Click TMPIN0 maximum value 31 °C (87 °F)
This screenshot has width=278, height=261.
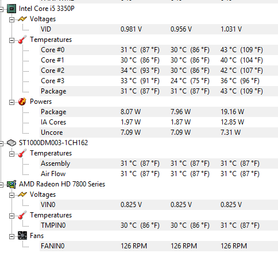(240, 225)
